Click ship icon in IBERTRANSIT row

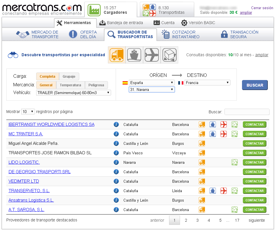[x=213, y=124]
